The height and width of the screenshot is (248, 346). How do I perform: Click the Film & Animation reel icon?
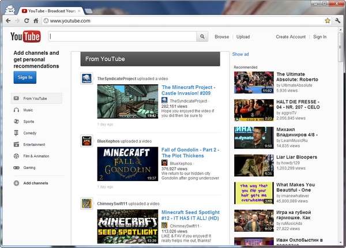tap(16, 156)
